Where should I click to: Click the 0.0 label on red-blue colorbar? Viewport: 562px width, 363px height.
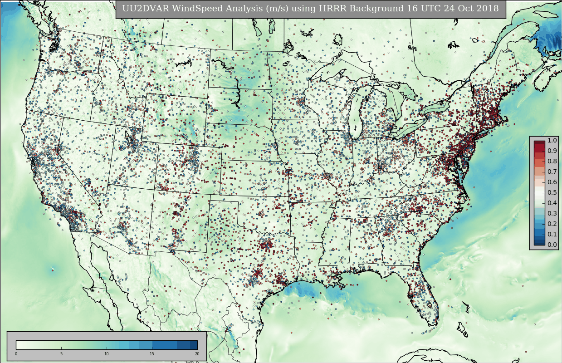click(552, 245)
